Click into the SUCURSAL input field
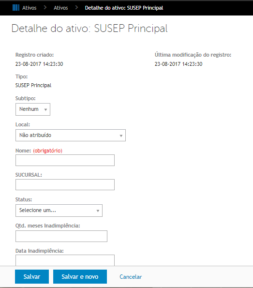The height and width of the screenshot is (288, 253). pyautogui.click(x=65, y=184)
